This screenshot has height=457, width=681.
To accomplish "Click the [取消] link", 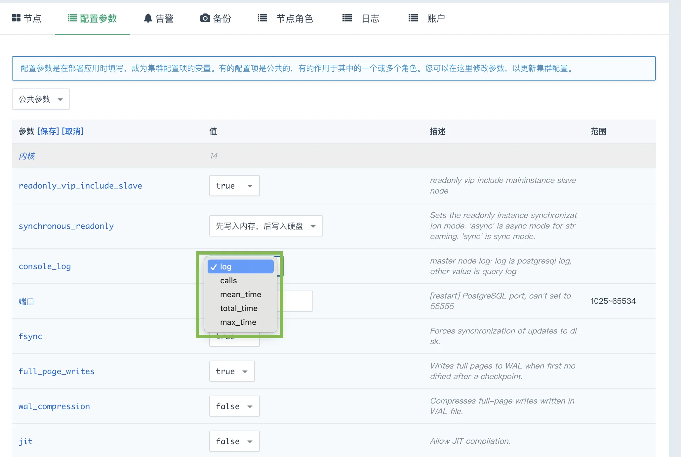I will pyautogui.click(x=73, y=131).
